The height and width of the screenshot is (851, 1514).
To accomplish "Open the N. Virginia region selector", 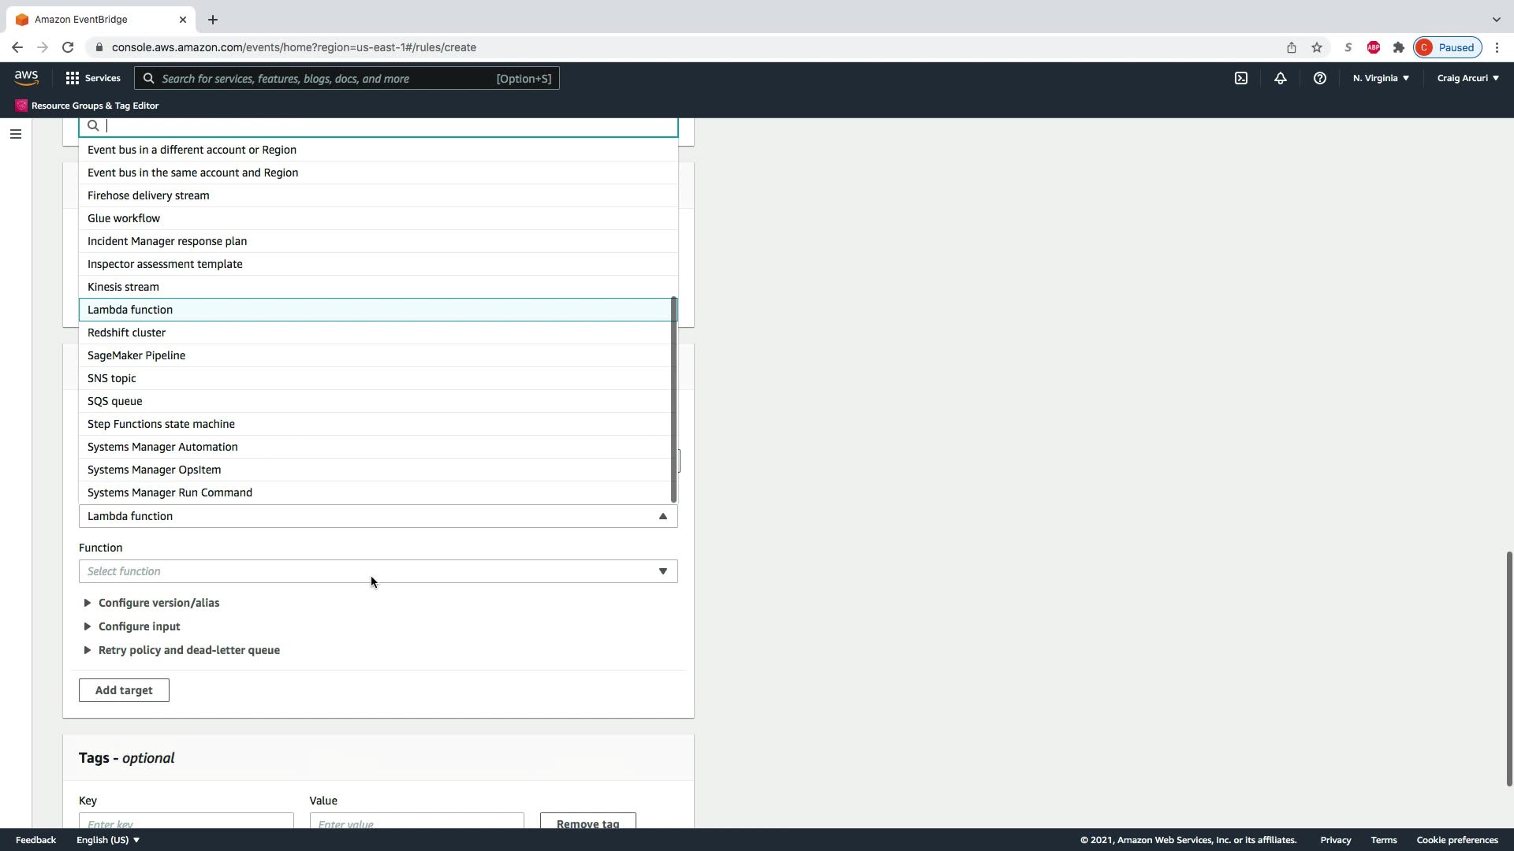I will (x=1380, y=78).
